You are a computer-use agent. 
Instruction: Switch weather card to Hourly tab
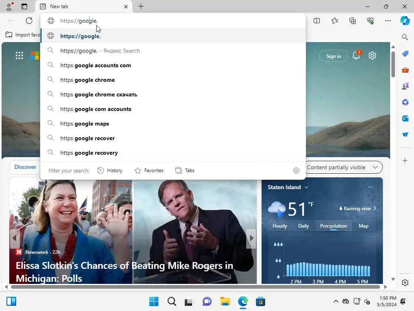pyautogui.click(x=280, y=226)
